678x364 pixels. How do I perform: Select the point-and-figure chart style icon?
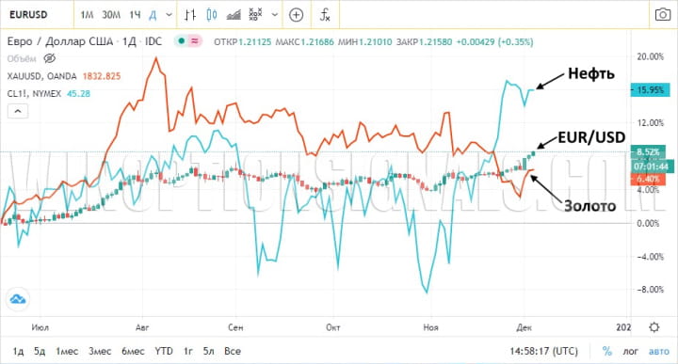point(255,14)
